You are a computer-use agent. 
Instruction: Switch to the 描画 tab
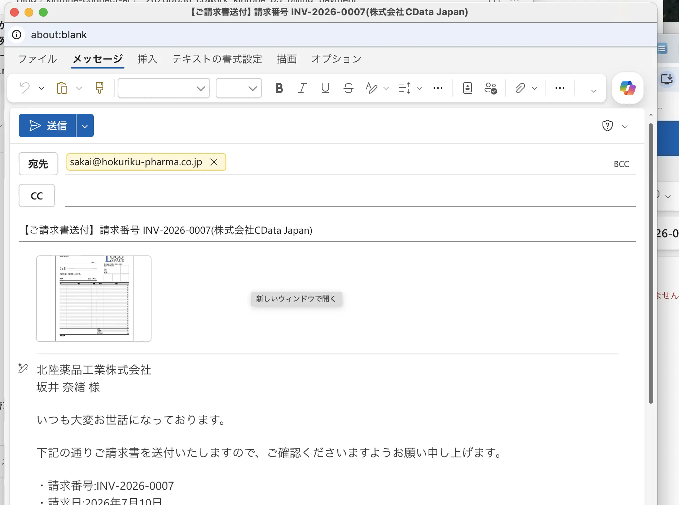point(287,59)
